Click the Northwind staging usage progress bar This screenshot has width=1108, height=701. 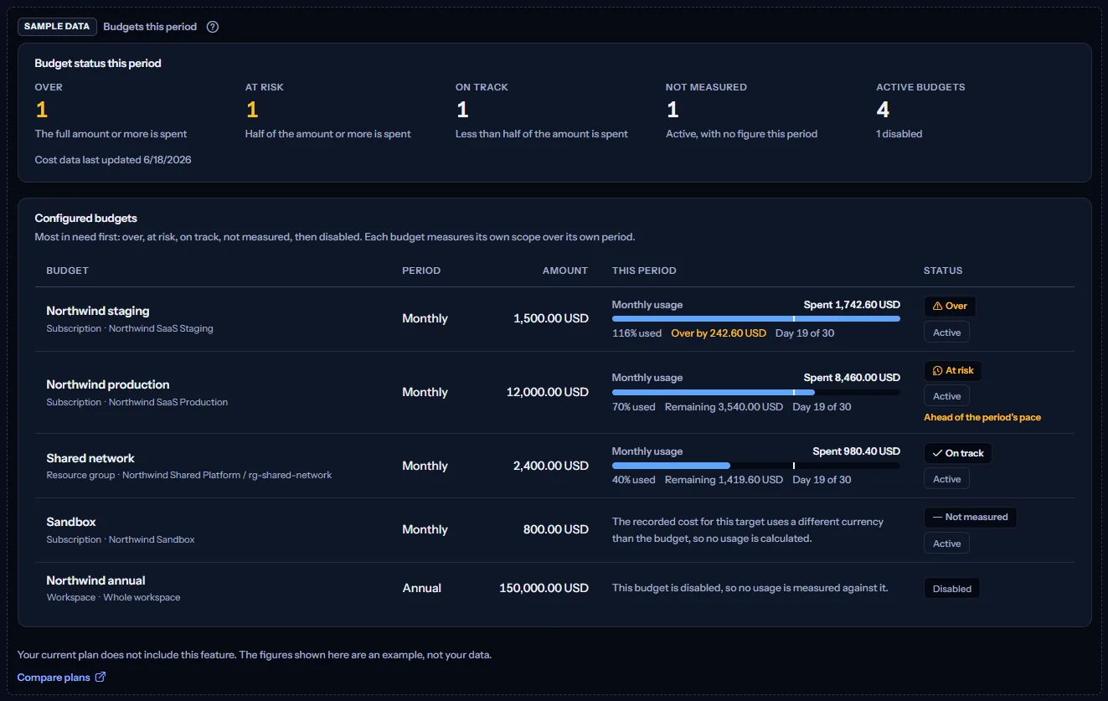click(755, 319)
